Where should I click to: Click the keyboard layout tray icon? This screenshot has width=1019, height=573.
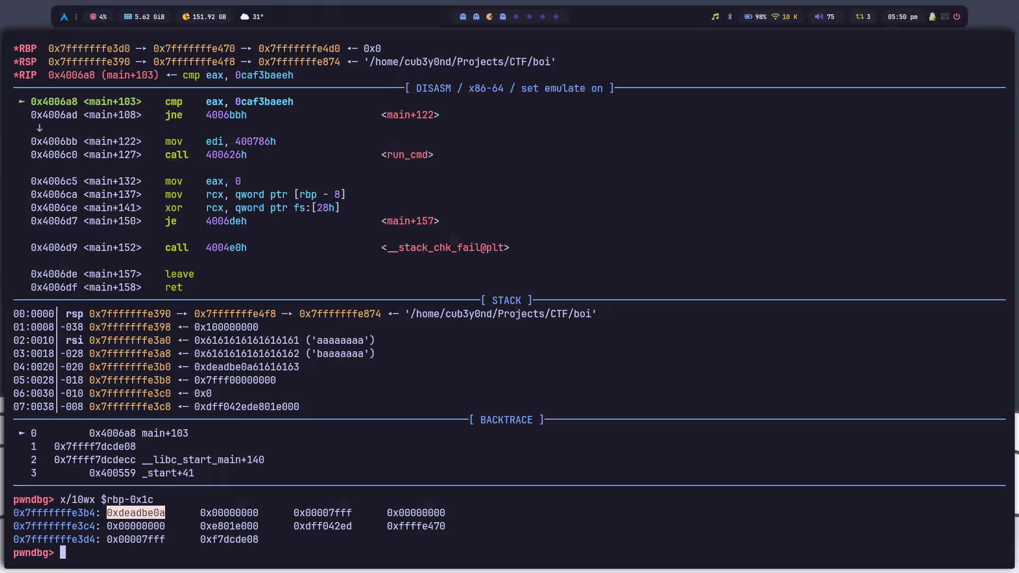pyautogui.click(x=945, y=17)
